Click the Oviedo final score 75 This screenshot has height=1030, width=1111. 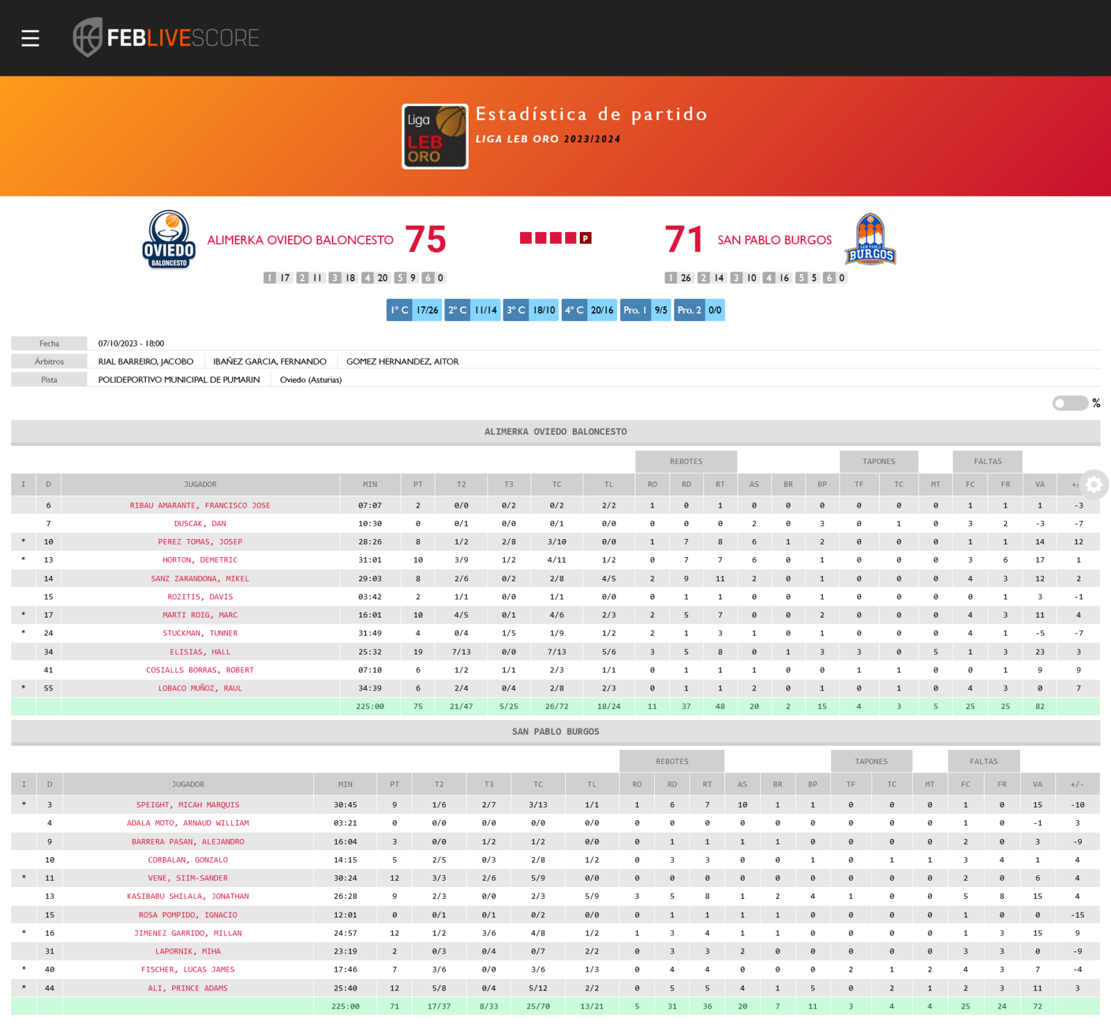[x=426, y=239]
